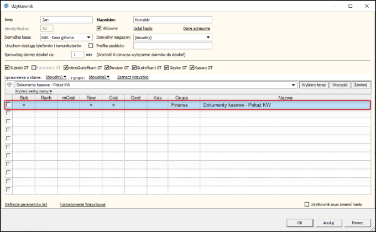The image size is (376, 232).
Task: Open the Dane adresowe link
Action: [197, 28]
